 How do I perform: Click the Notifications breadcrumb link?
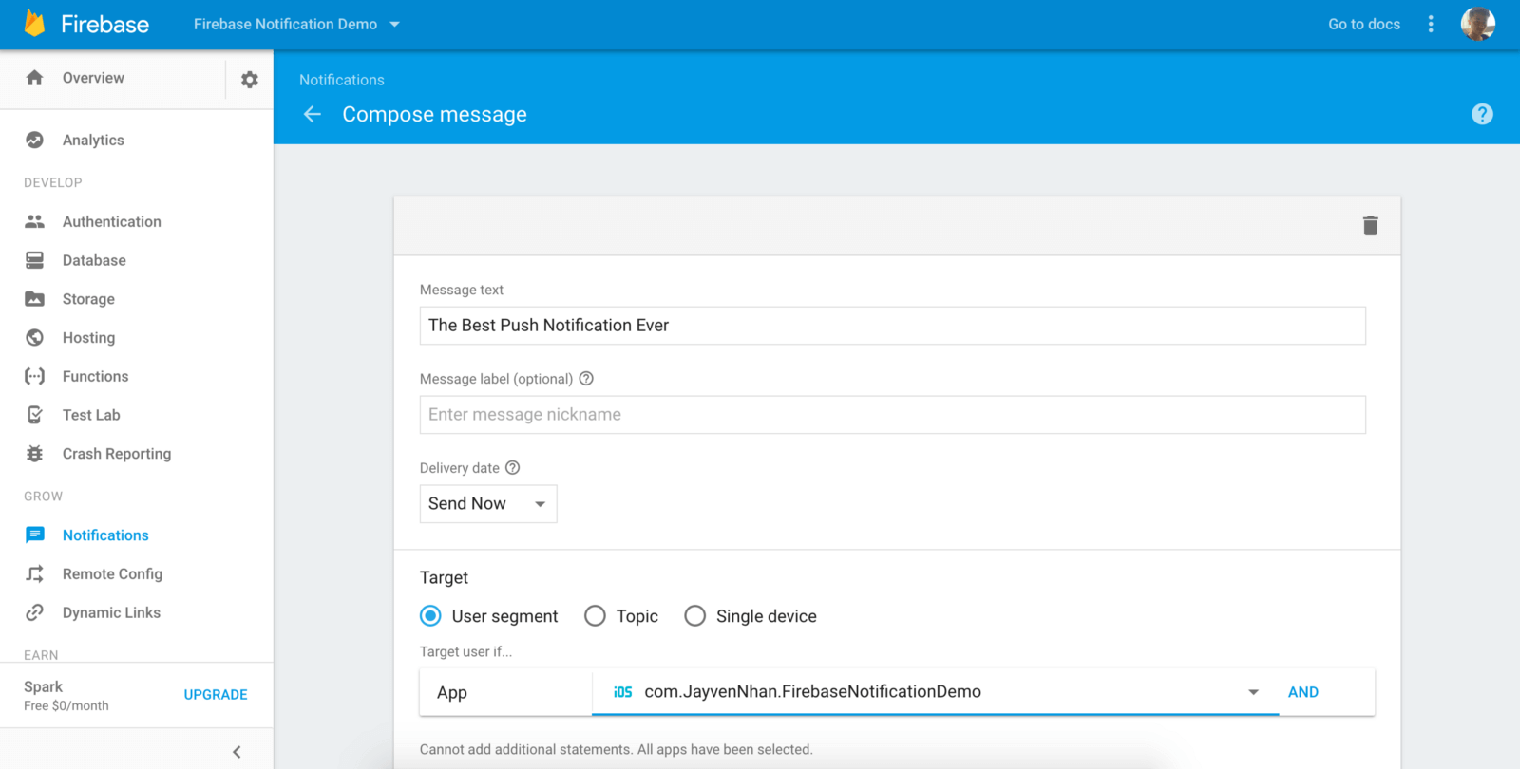tap(342, 80)
